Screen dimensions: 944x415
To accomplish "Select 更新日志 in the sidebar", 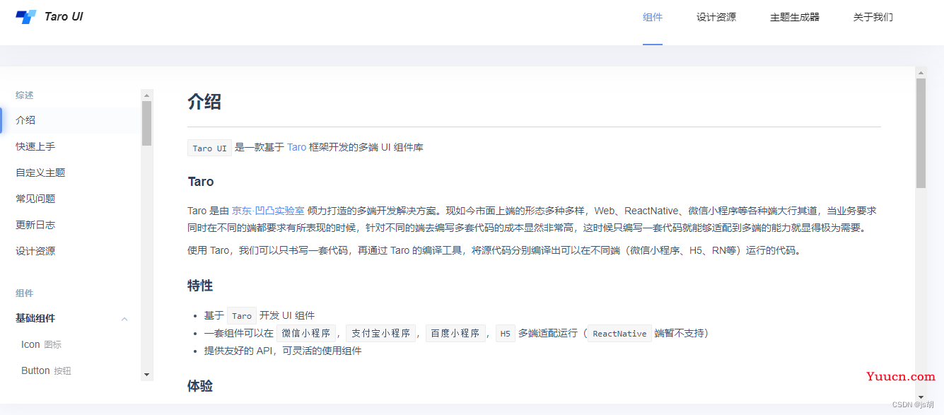I will pyautogui.click(x=35, y=225).
